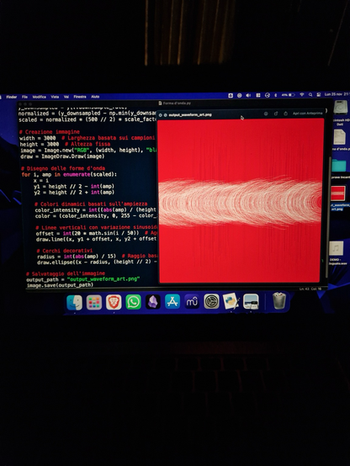Open the Preview app in dock
This screenshot has height=466, width=350.
coord(251,301)
